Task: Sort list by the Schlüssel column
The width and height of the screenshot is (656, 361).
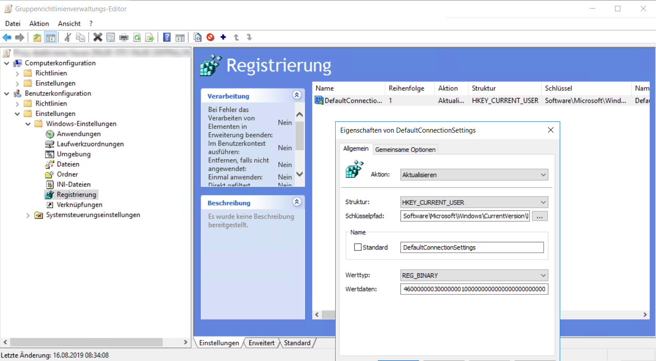Action: [x=587, y=88]
